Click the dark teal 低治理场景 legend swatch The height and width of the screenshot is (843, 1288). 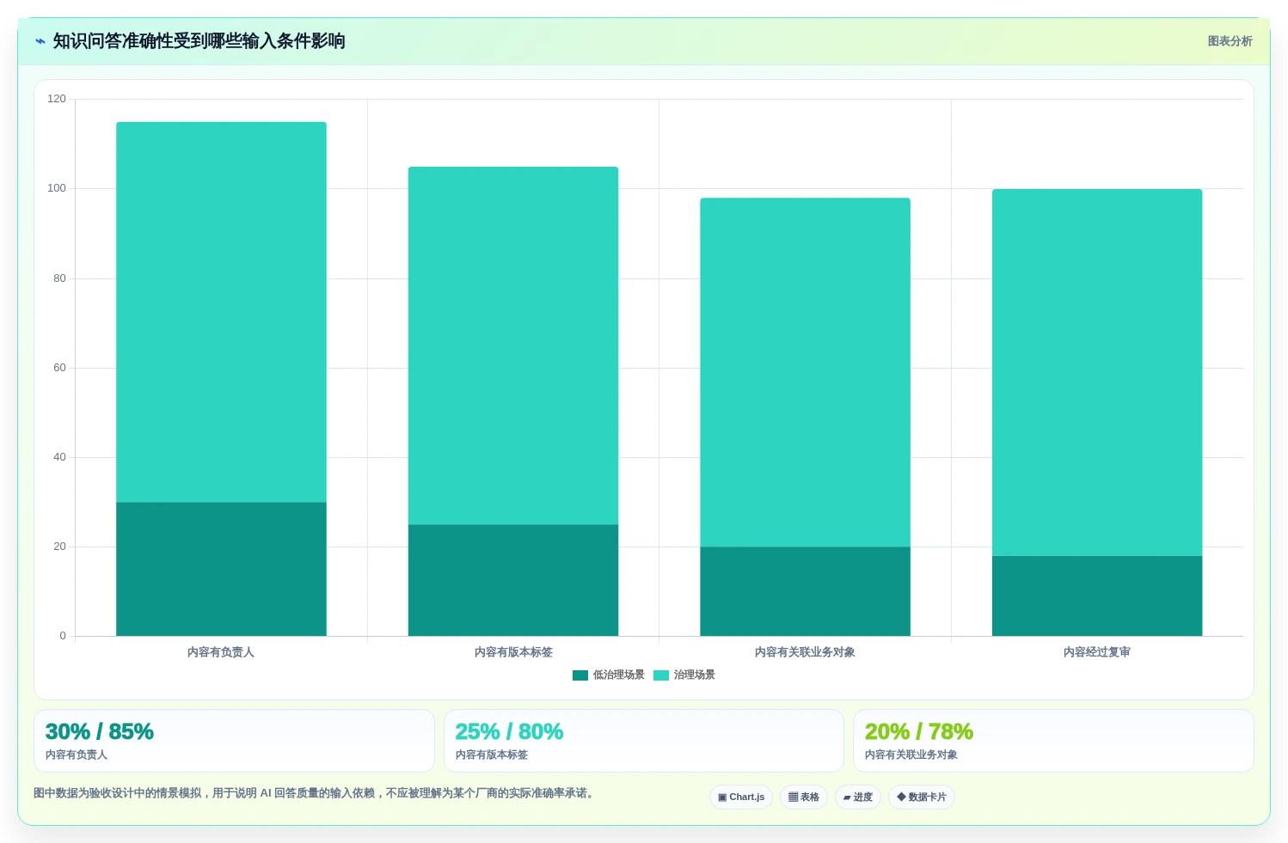pyautogui.click(x=580, y=675)
